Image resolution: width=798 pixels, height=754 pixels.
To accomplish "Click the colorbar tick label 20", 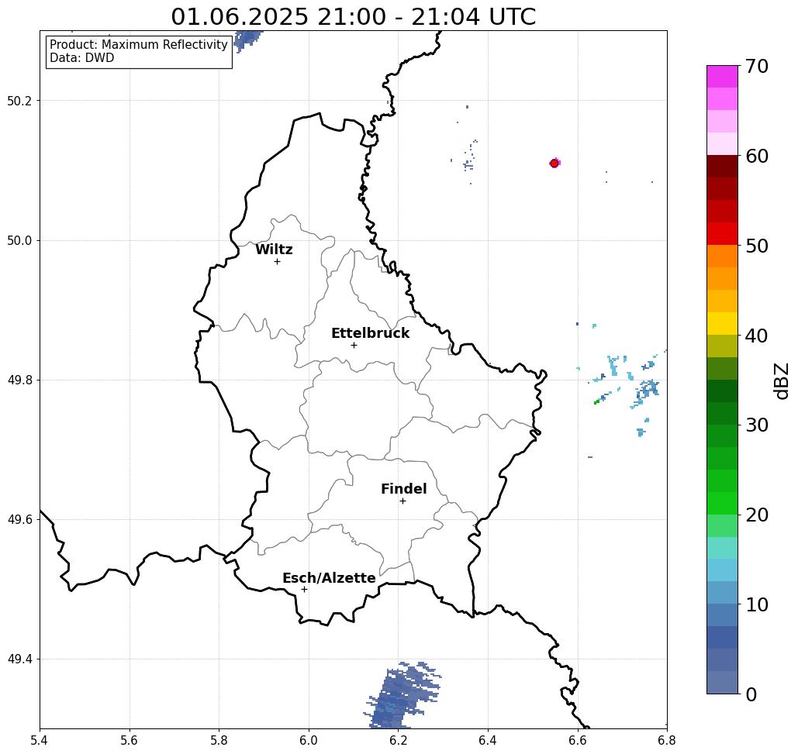I will pos(757,515).
